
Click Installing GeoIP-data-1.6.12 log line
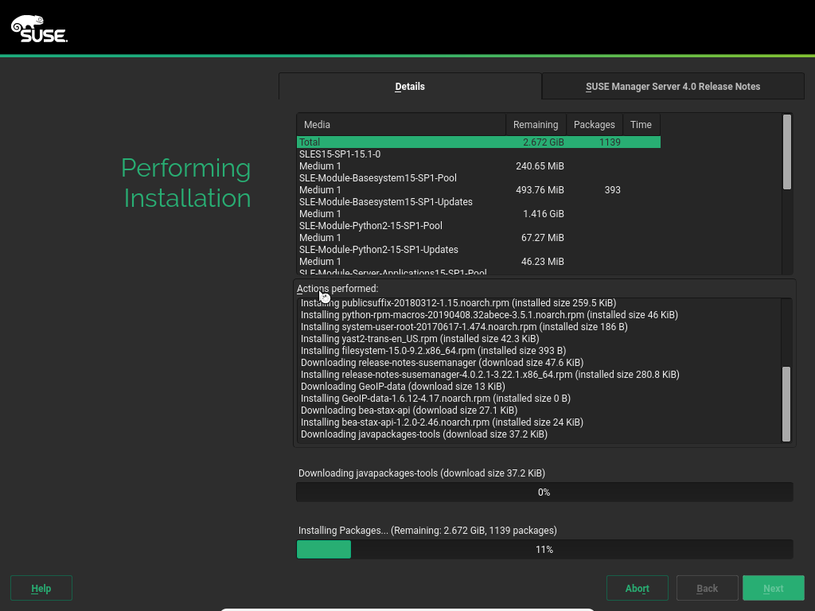pos(435,399)
